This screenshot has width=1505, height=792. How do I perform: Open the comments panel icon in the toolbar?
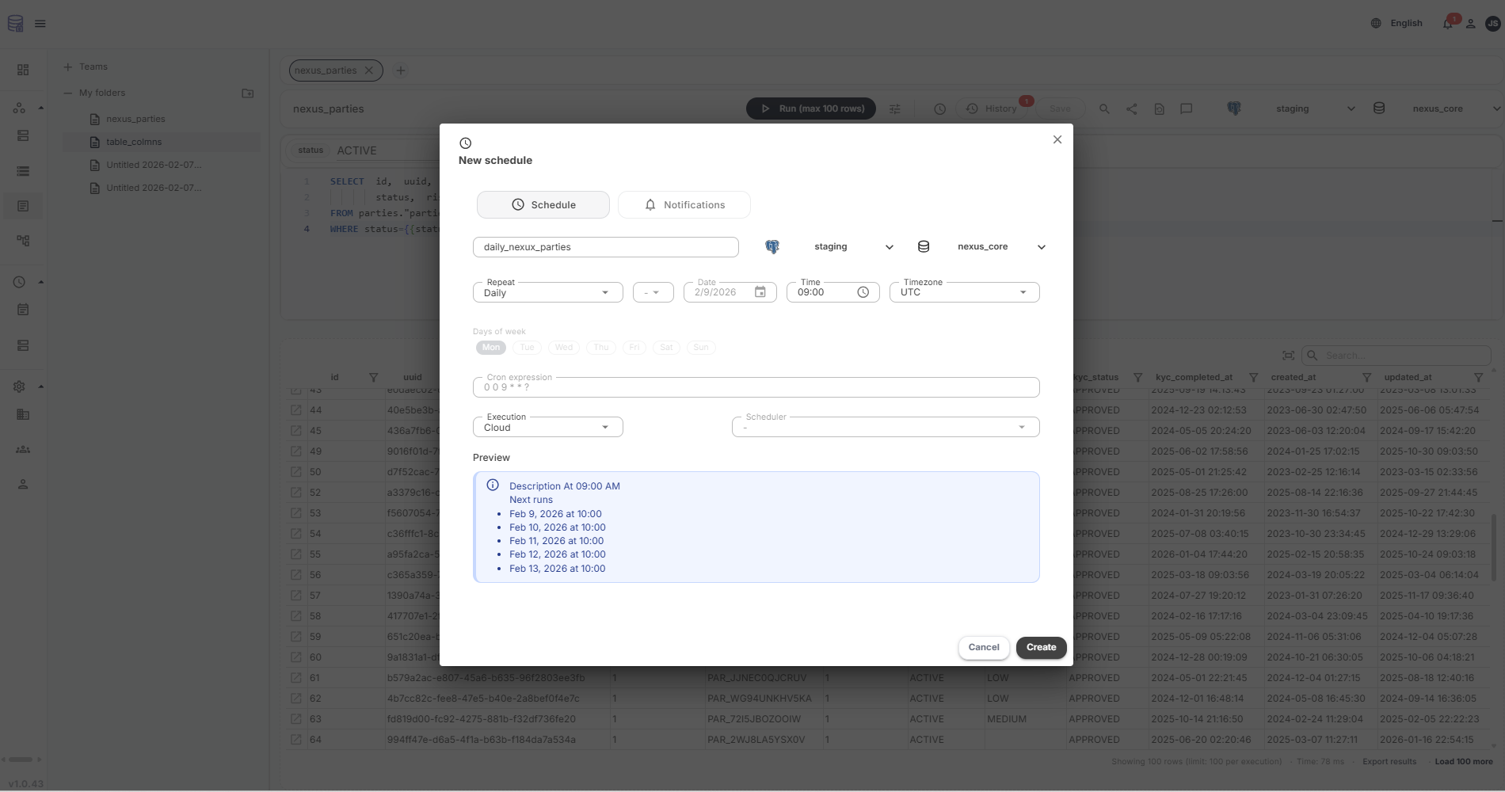click(x=1186, y=109)
